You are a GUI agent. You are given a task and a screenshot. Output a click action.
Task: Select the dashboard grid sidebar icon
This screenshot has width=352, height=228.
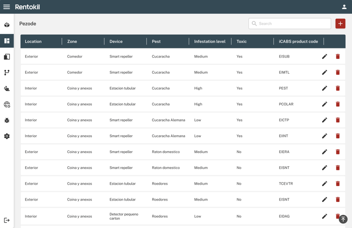[7, 41]
